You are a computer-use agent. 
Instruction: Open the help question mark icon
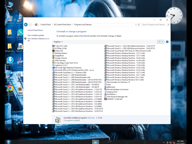click(x=167, y=42)
